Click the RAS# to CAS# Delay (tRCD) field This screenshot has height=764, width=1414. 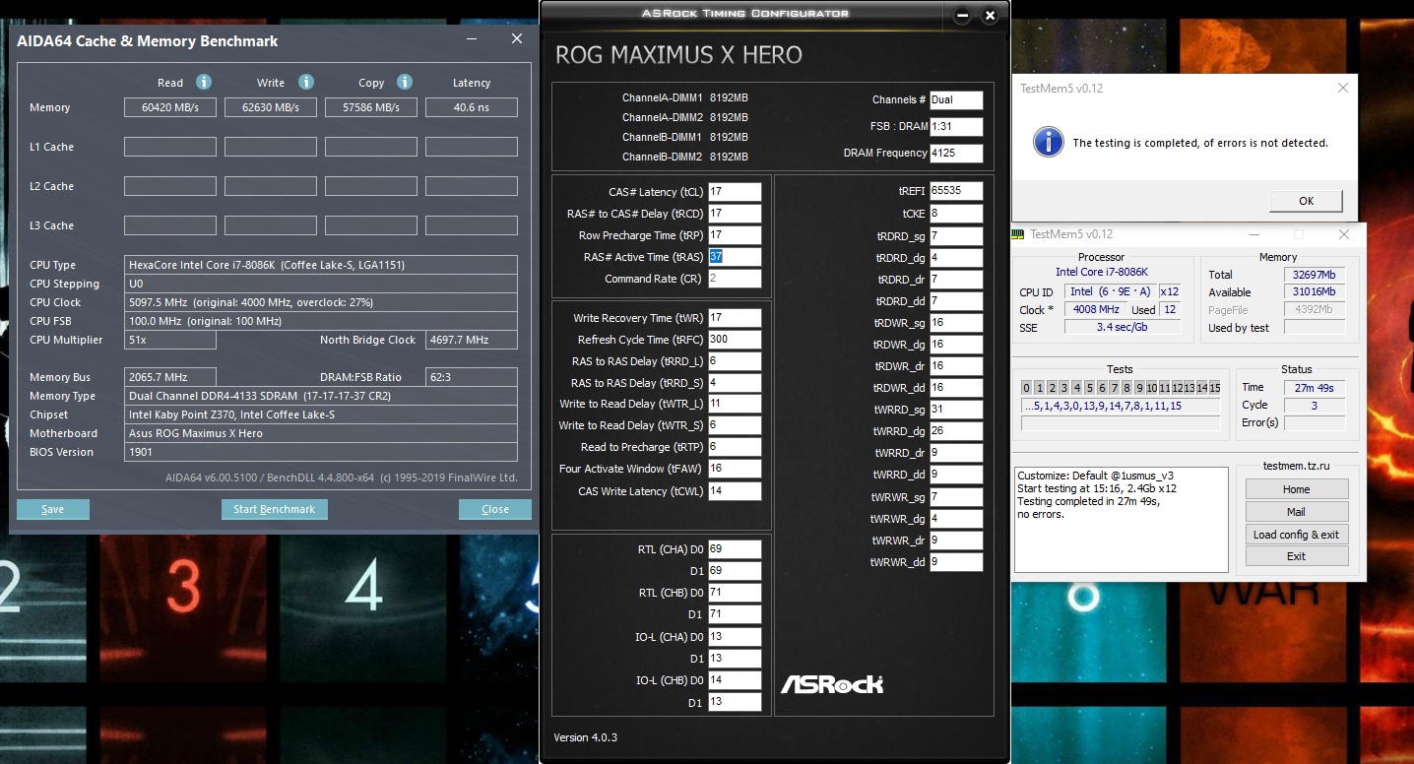[x=735, y=214]
